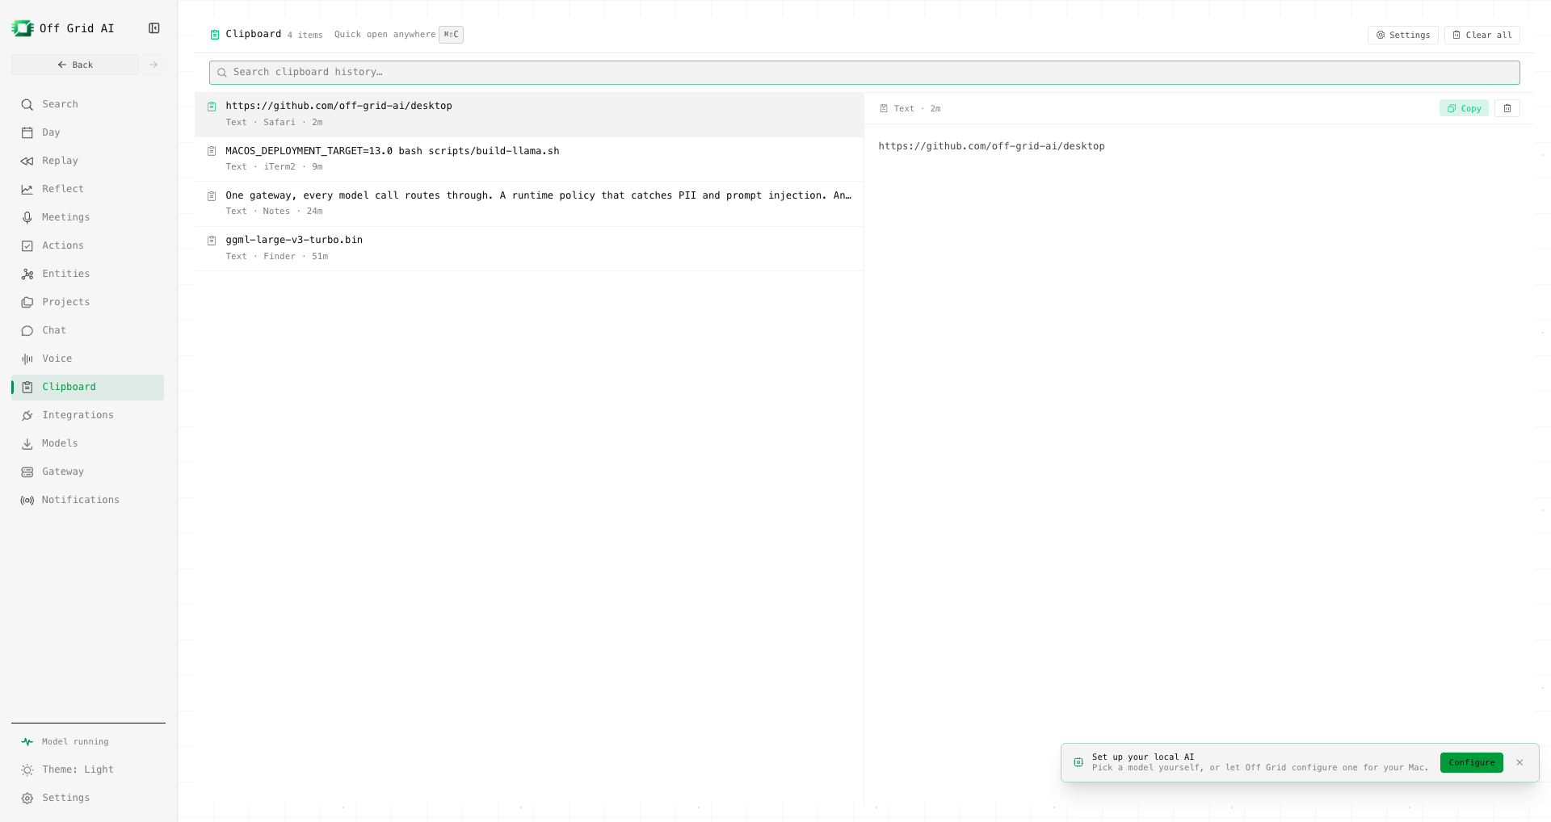Viewport: 1551px width, 822px height.
Task: Click the Models download icon
Action: pyautogui.click(x=27, y=443)
